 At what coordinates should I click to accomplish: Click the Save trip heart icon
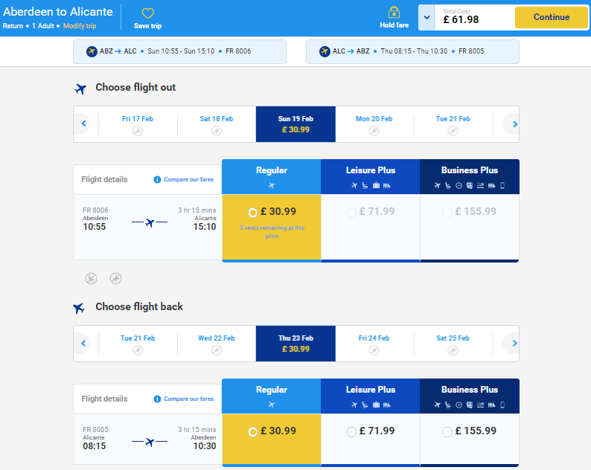(147, 13)
